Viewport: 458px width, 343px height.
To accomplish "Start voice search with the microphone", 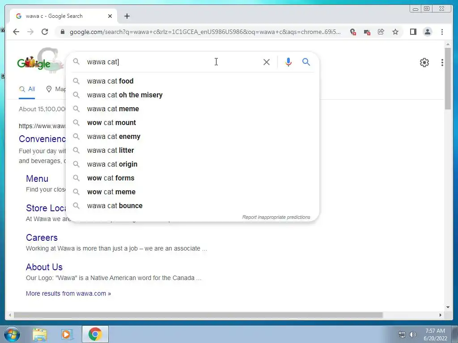I will pyautogui.click(x=288, y=62).
